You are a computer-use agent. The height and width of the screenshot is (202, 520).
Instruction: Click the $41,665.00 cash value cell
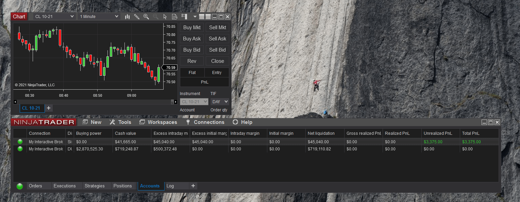pos(132,142)
